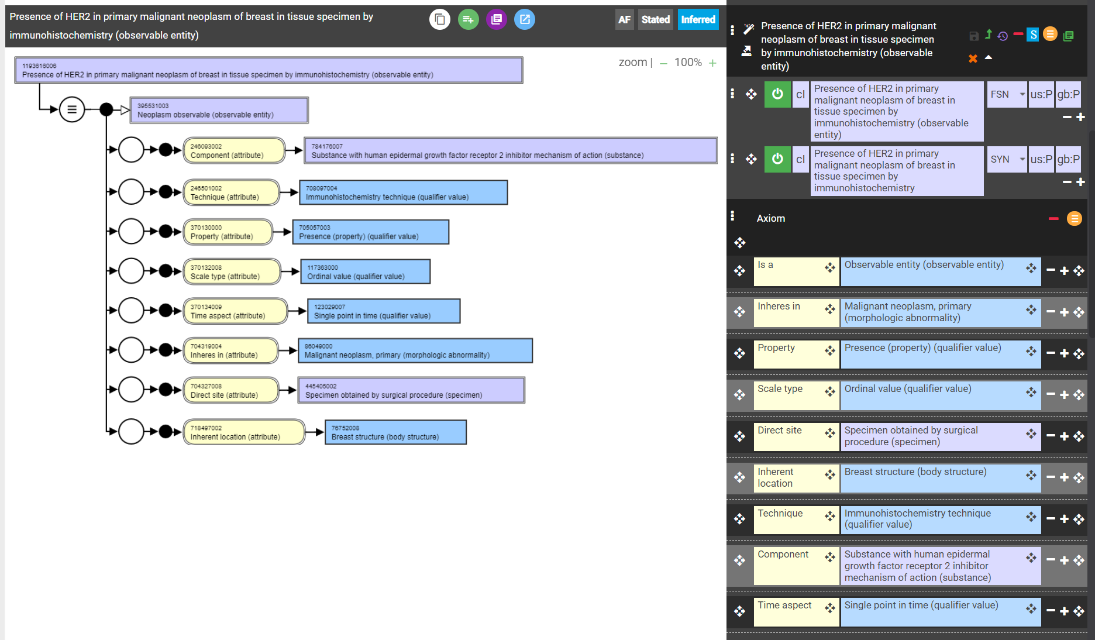This screenshot has width=1095, height=640.
Task: Click the 'Is a' attribute type field
Action: click(796, 271)
